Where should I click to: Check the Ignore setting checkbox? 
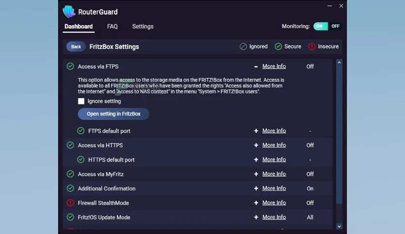[81, 101]
